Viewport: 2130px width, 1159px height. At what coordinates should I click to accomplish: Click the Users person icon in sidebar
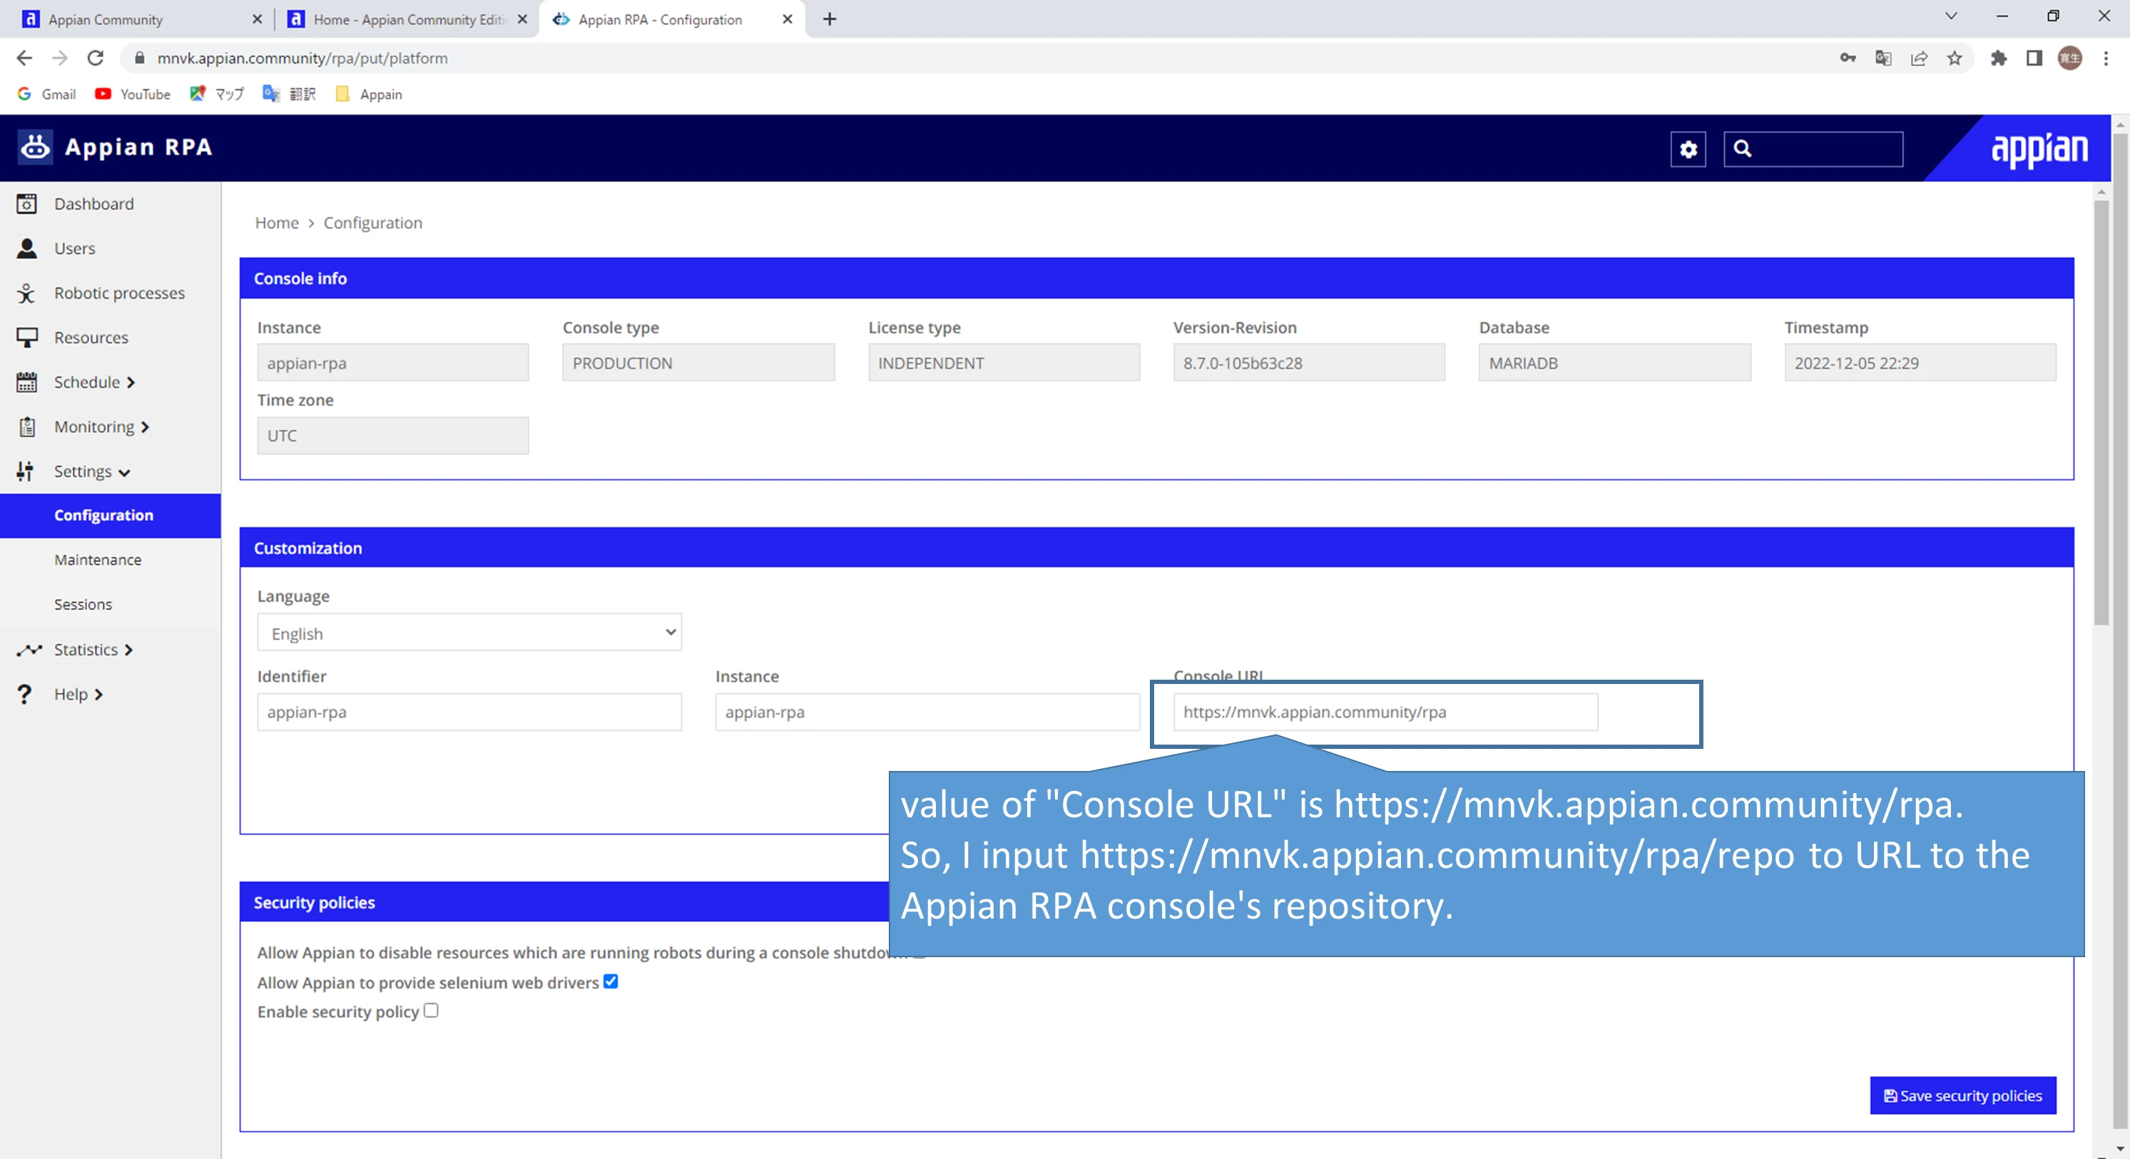[26, 248]
